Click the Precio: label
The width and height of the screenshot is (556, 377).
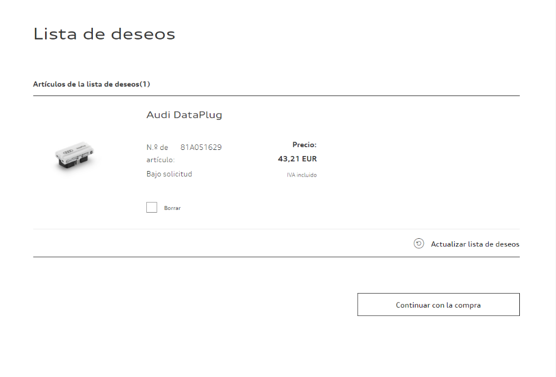click(304, 145)
